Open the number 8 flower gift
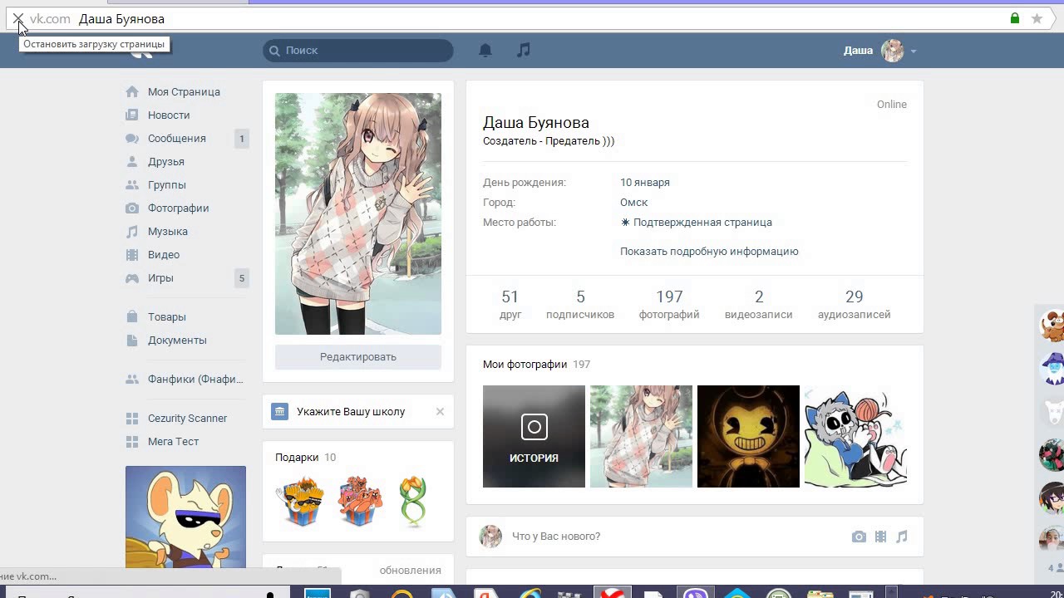The width and height of the screenshot is (1064, 598). point(413,501)
